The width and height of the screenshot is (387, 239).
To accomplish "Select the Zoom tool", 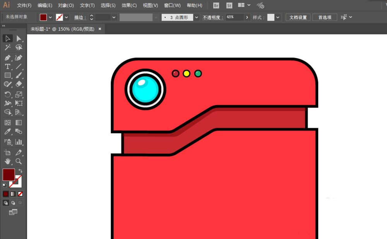I will (19, 161).
